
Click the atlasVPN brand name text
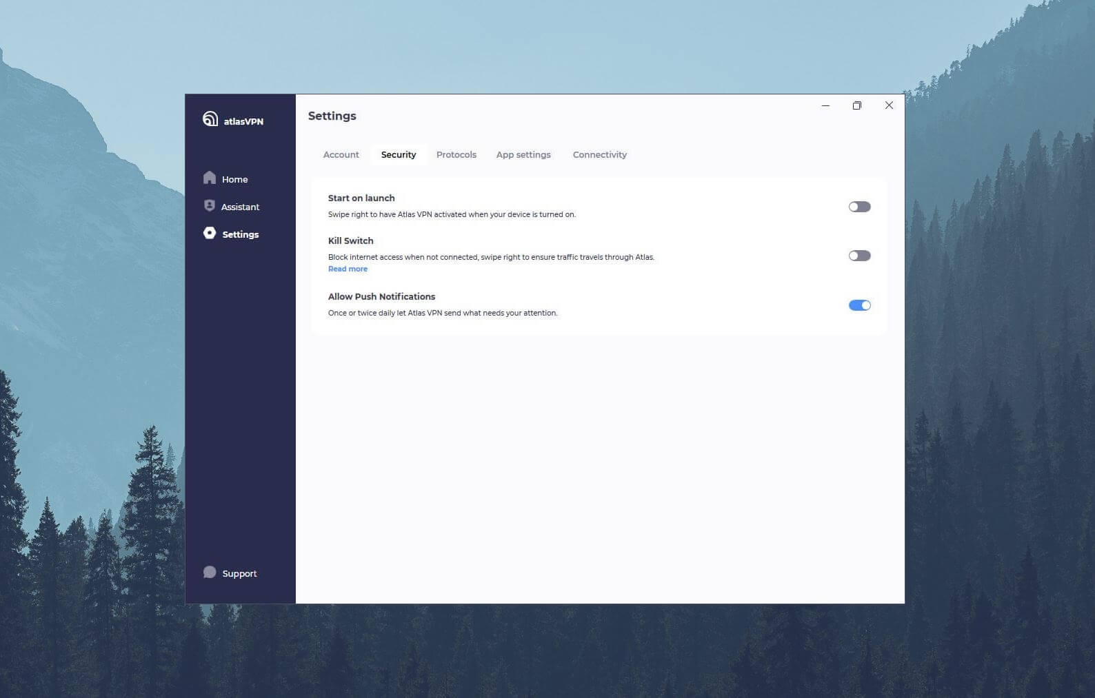243,121
